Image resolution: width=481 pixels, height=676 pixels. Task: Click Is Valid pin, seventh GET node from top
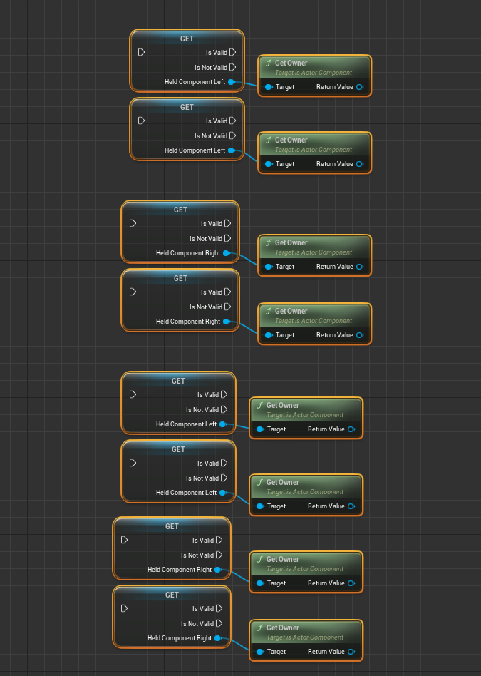pos(219,540)
